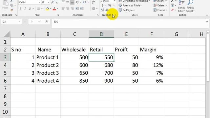Expand the font color dropdown arrow
The height and width of the screenshot is (118, 210).
pos(58,9)
